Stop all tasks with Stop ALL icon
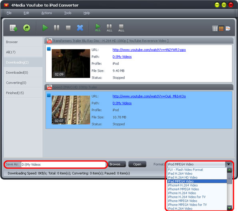 coord(121,28)
